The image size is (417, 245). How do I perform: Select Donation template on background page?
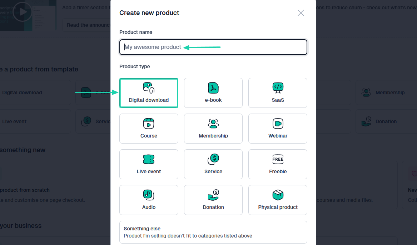pyautogui.click(x=386, y=121)
